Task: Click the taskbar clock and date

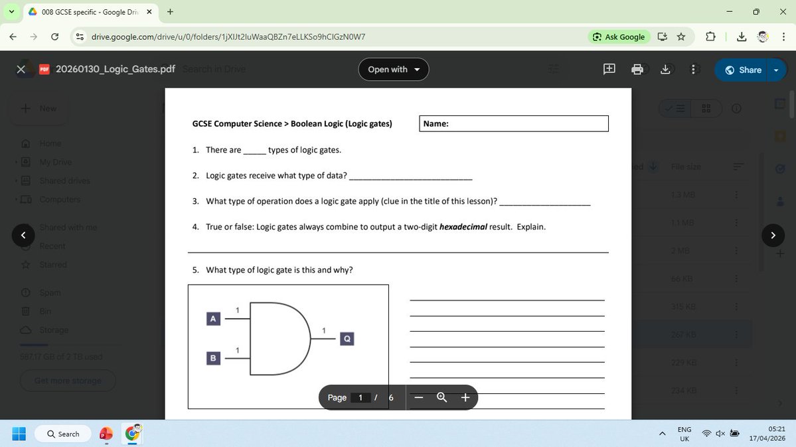Action: click(767, 434)
